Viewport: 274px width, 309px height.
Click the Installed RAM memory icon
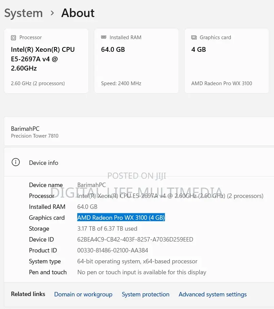tap(103, 37)
